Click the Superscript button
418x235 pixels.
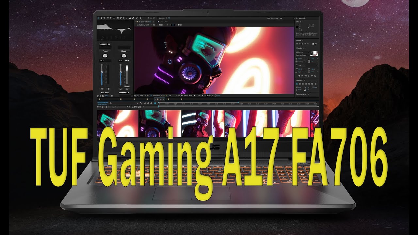312,76
